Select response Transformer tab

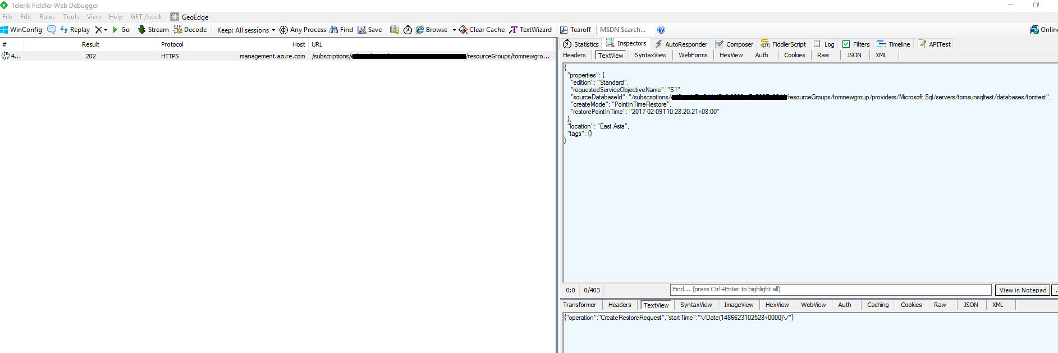click(x=580, y=305)
